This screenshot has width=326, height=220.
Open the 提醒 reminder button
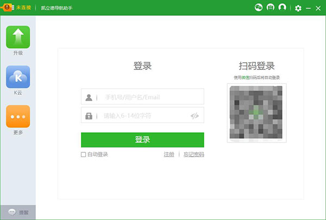(x=18, y=212)
